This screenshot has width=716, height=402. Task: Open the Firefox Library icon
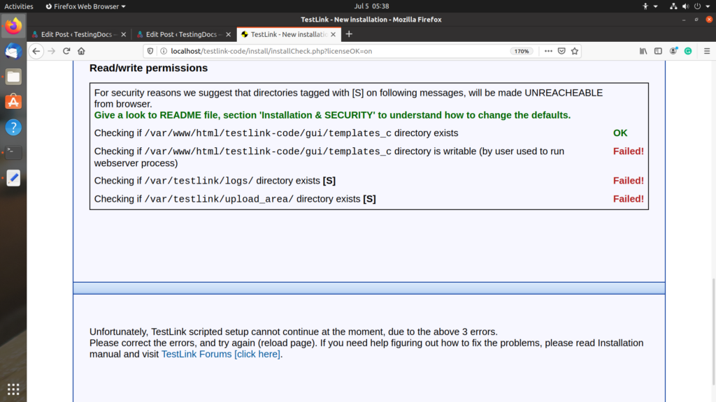click(x=643, y=51)
